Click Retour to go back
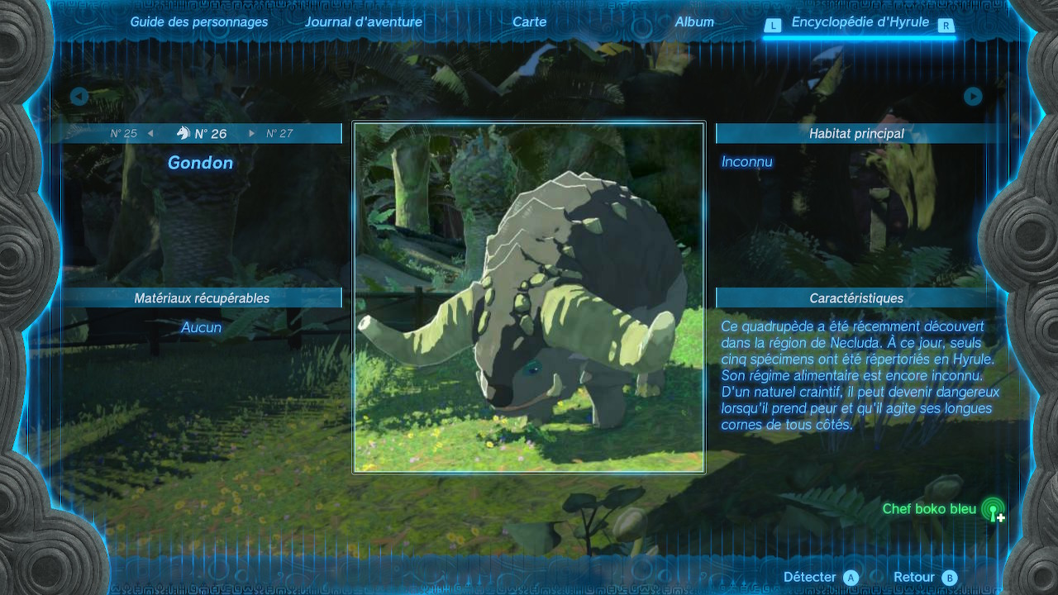This screenshot has width=1058, height=595. click(924, 577)
